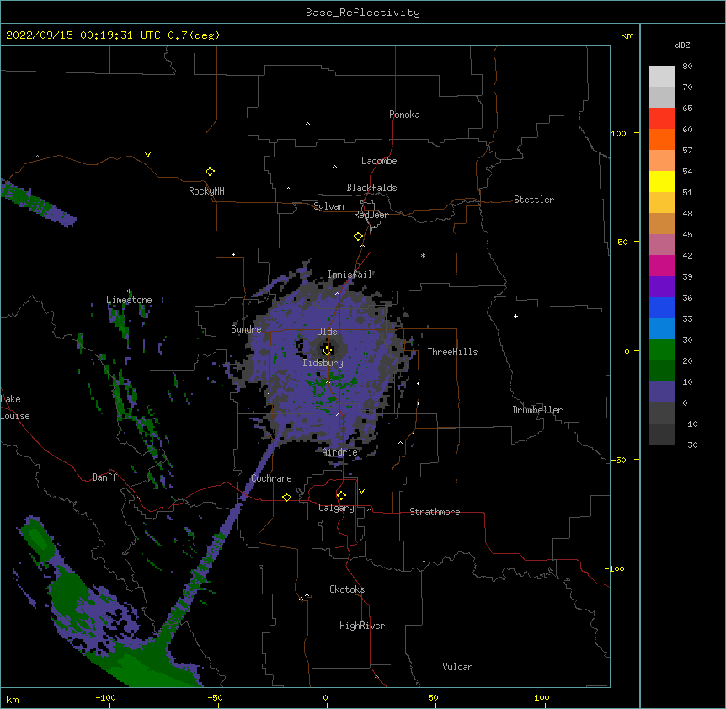Select the Innisfail city label

(350, 275)
